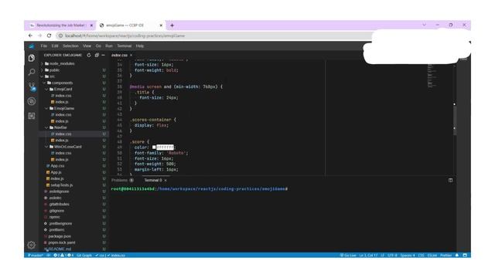
Task: Switch to the Problems panel tab
Action: coord(122,180)
